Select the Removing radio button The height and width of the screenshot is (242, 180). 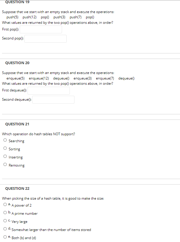point(5,165)
